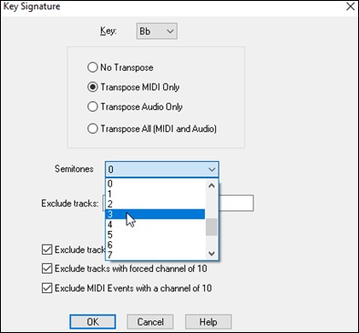Screen dimensions: 359x333
Task: Open Help for Key Signature dialog
Action: (209, 321)
